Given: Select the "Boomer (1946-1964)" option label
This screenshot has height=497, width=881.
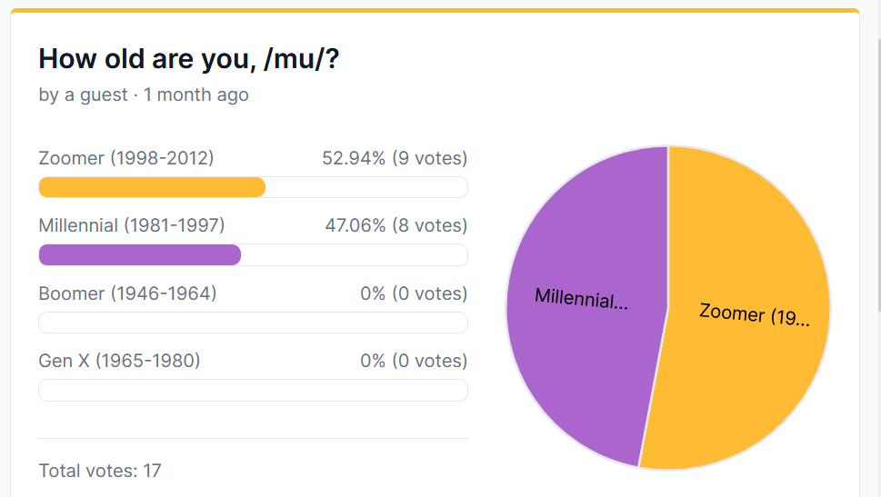Looking at the screenshot, I should (127, 293).
